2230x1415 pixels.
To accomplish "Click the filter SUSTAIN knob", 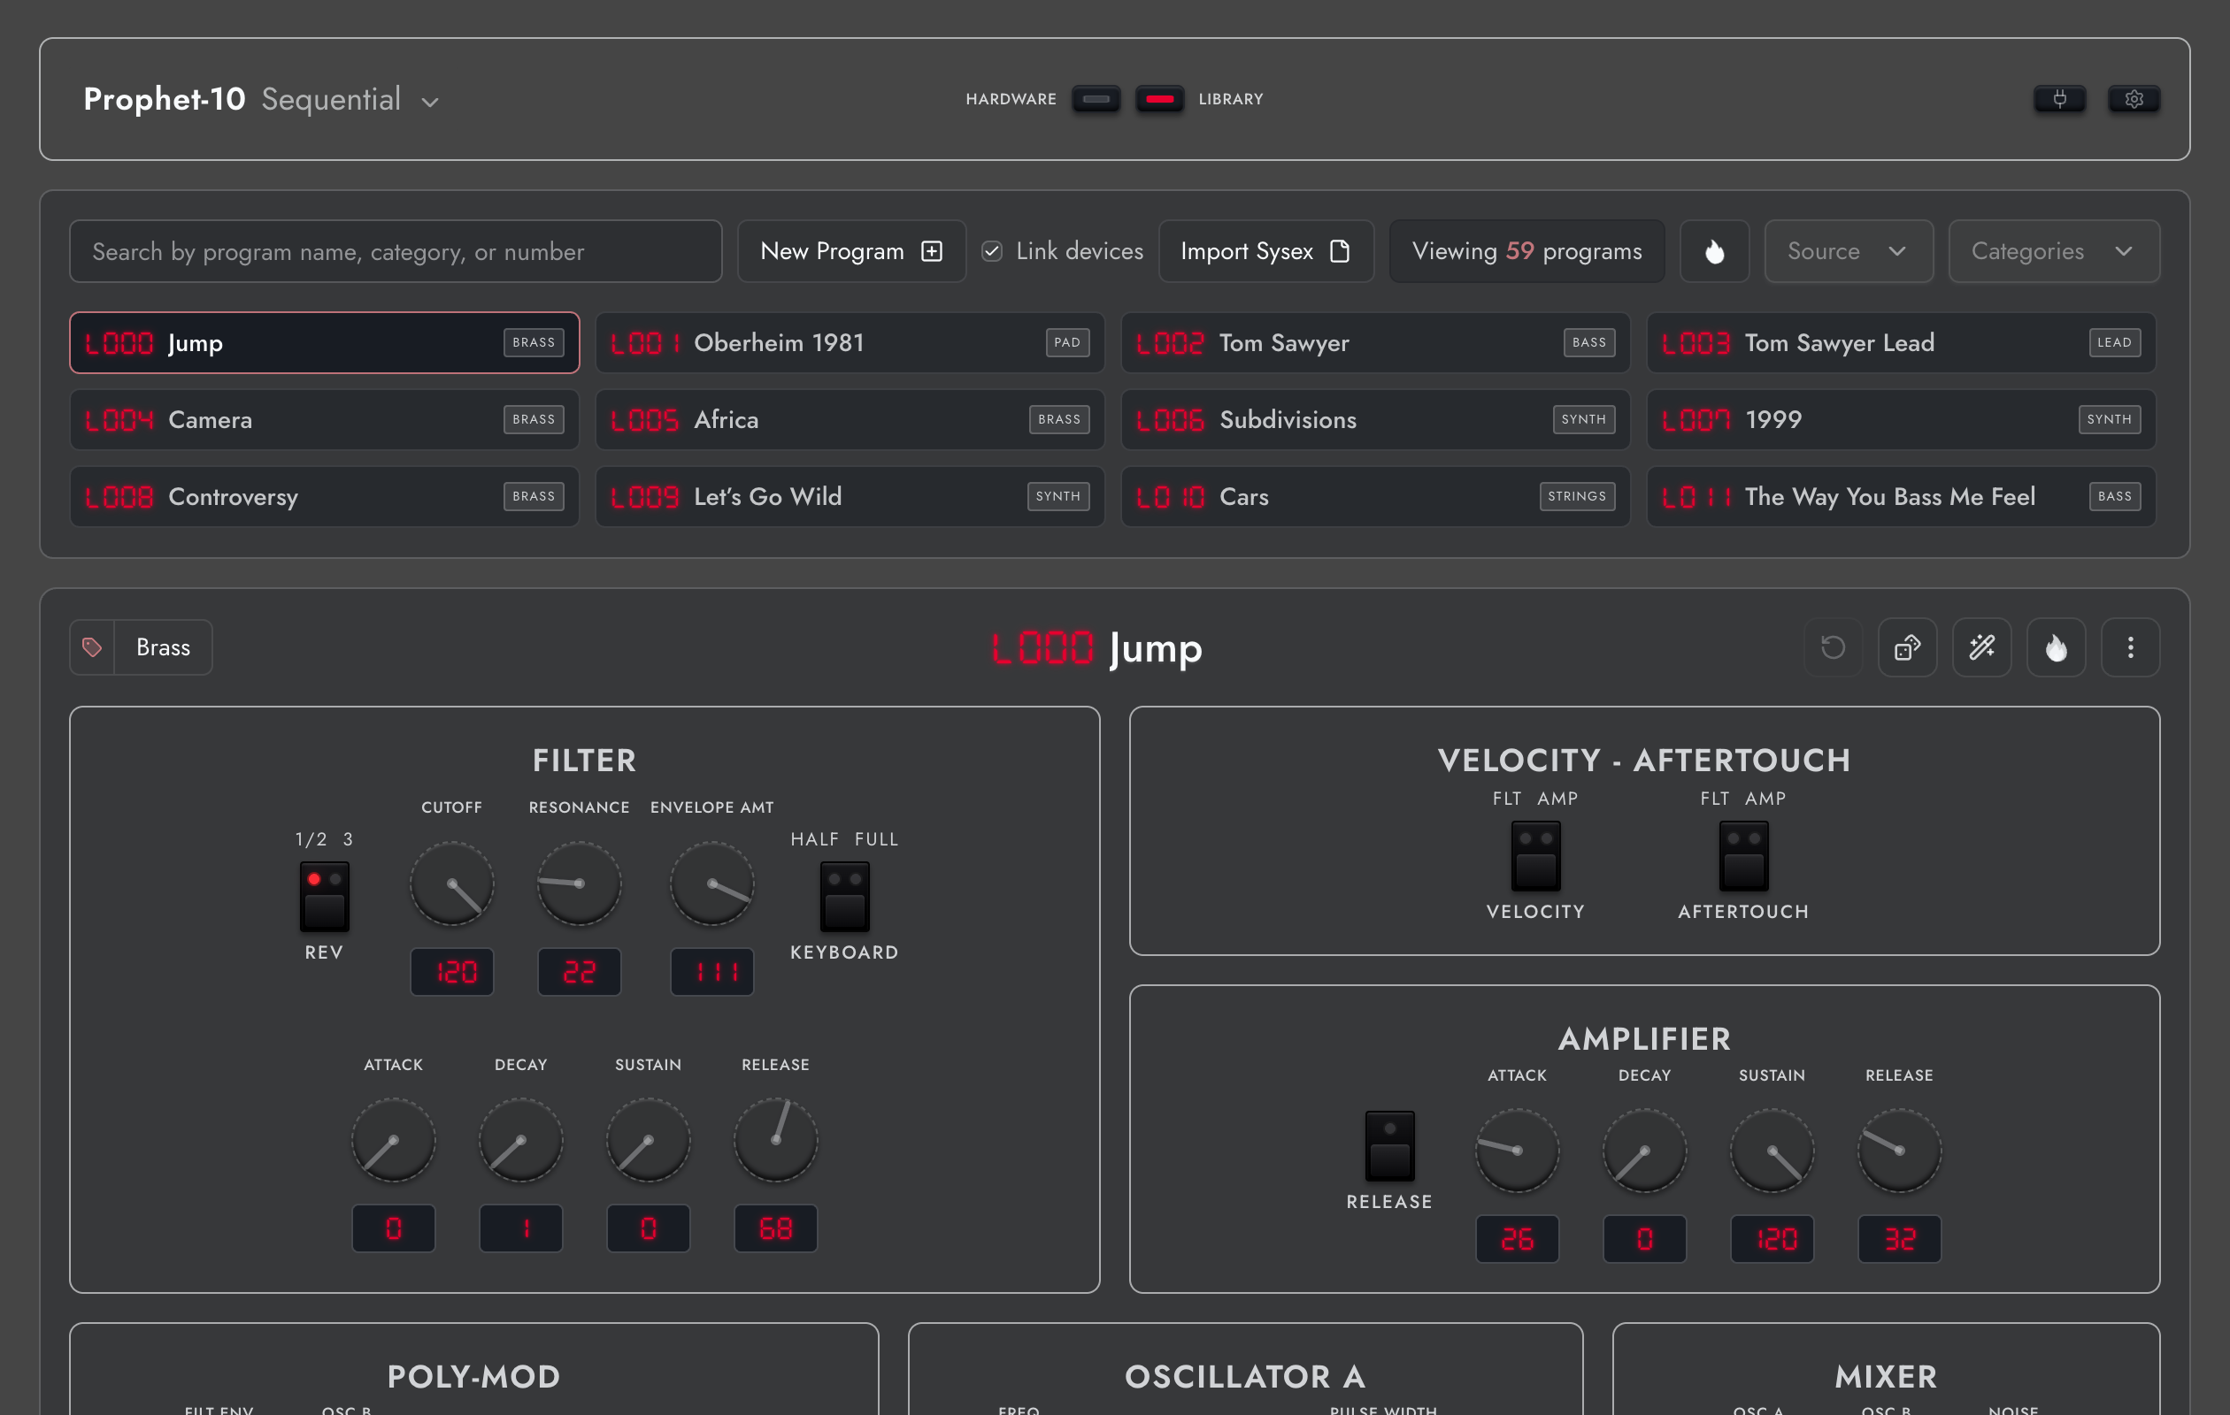I will tap(649, 1140).
